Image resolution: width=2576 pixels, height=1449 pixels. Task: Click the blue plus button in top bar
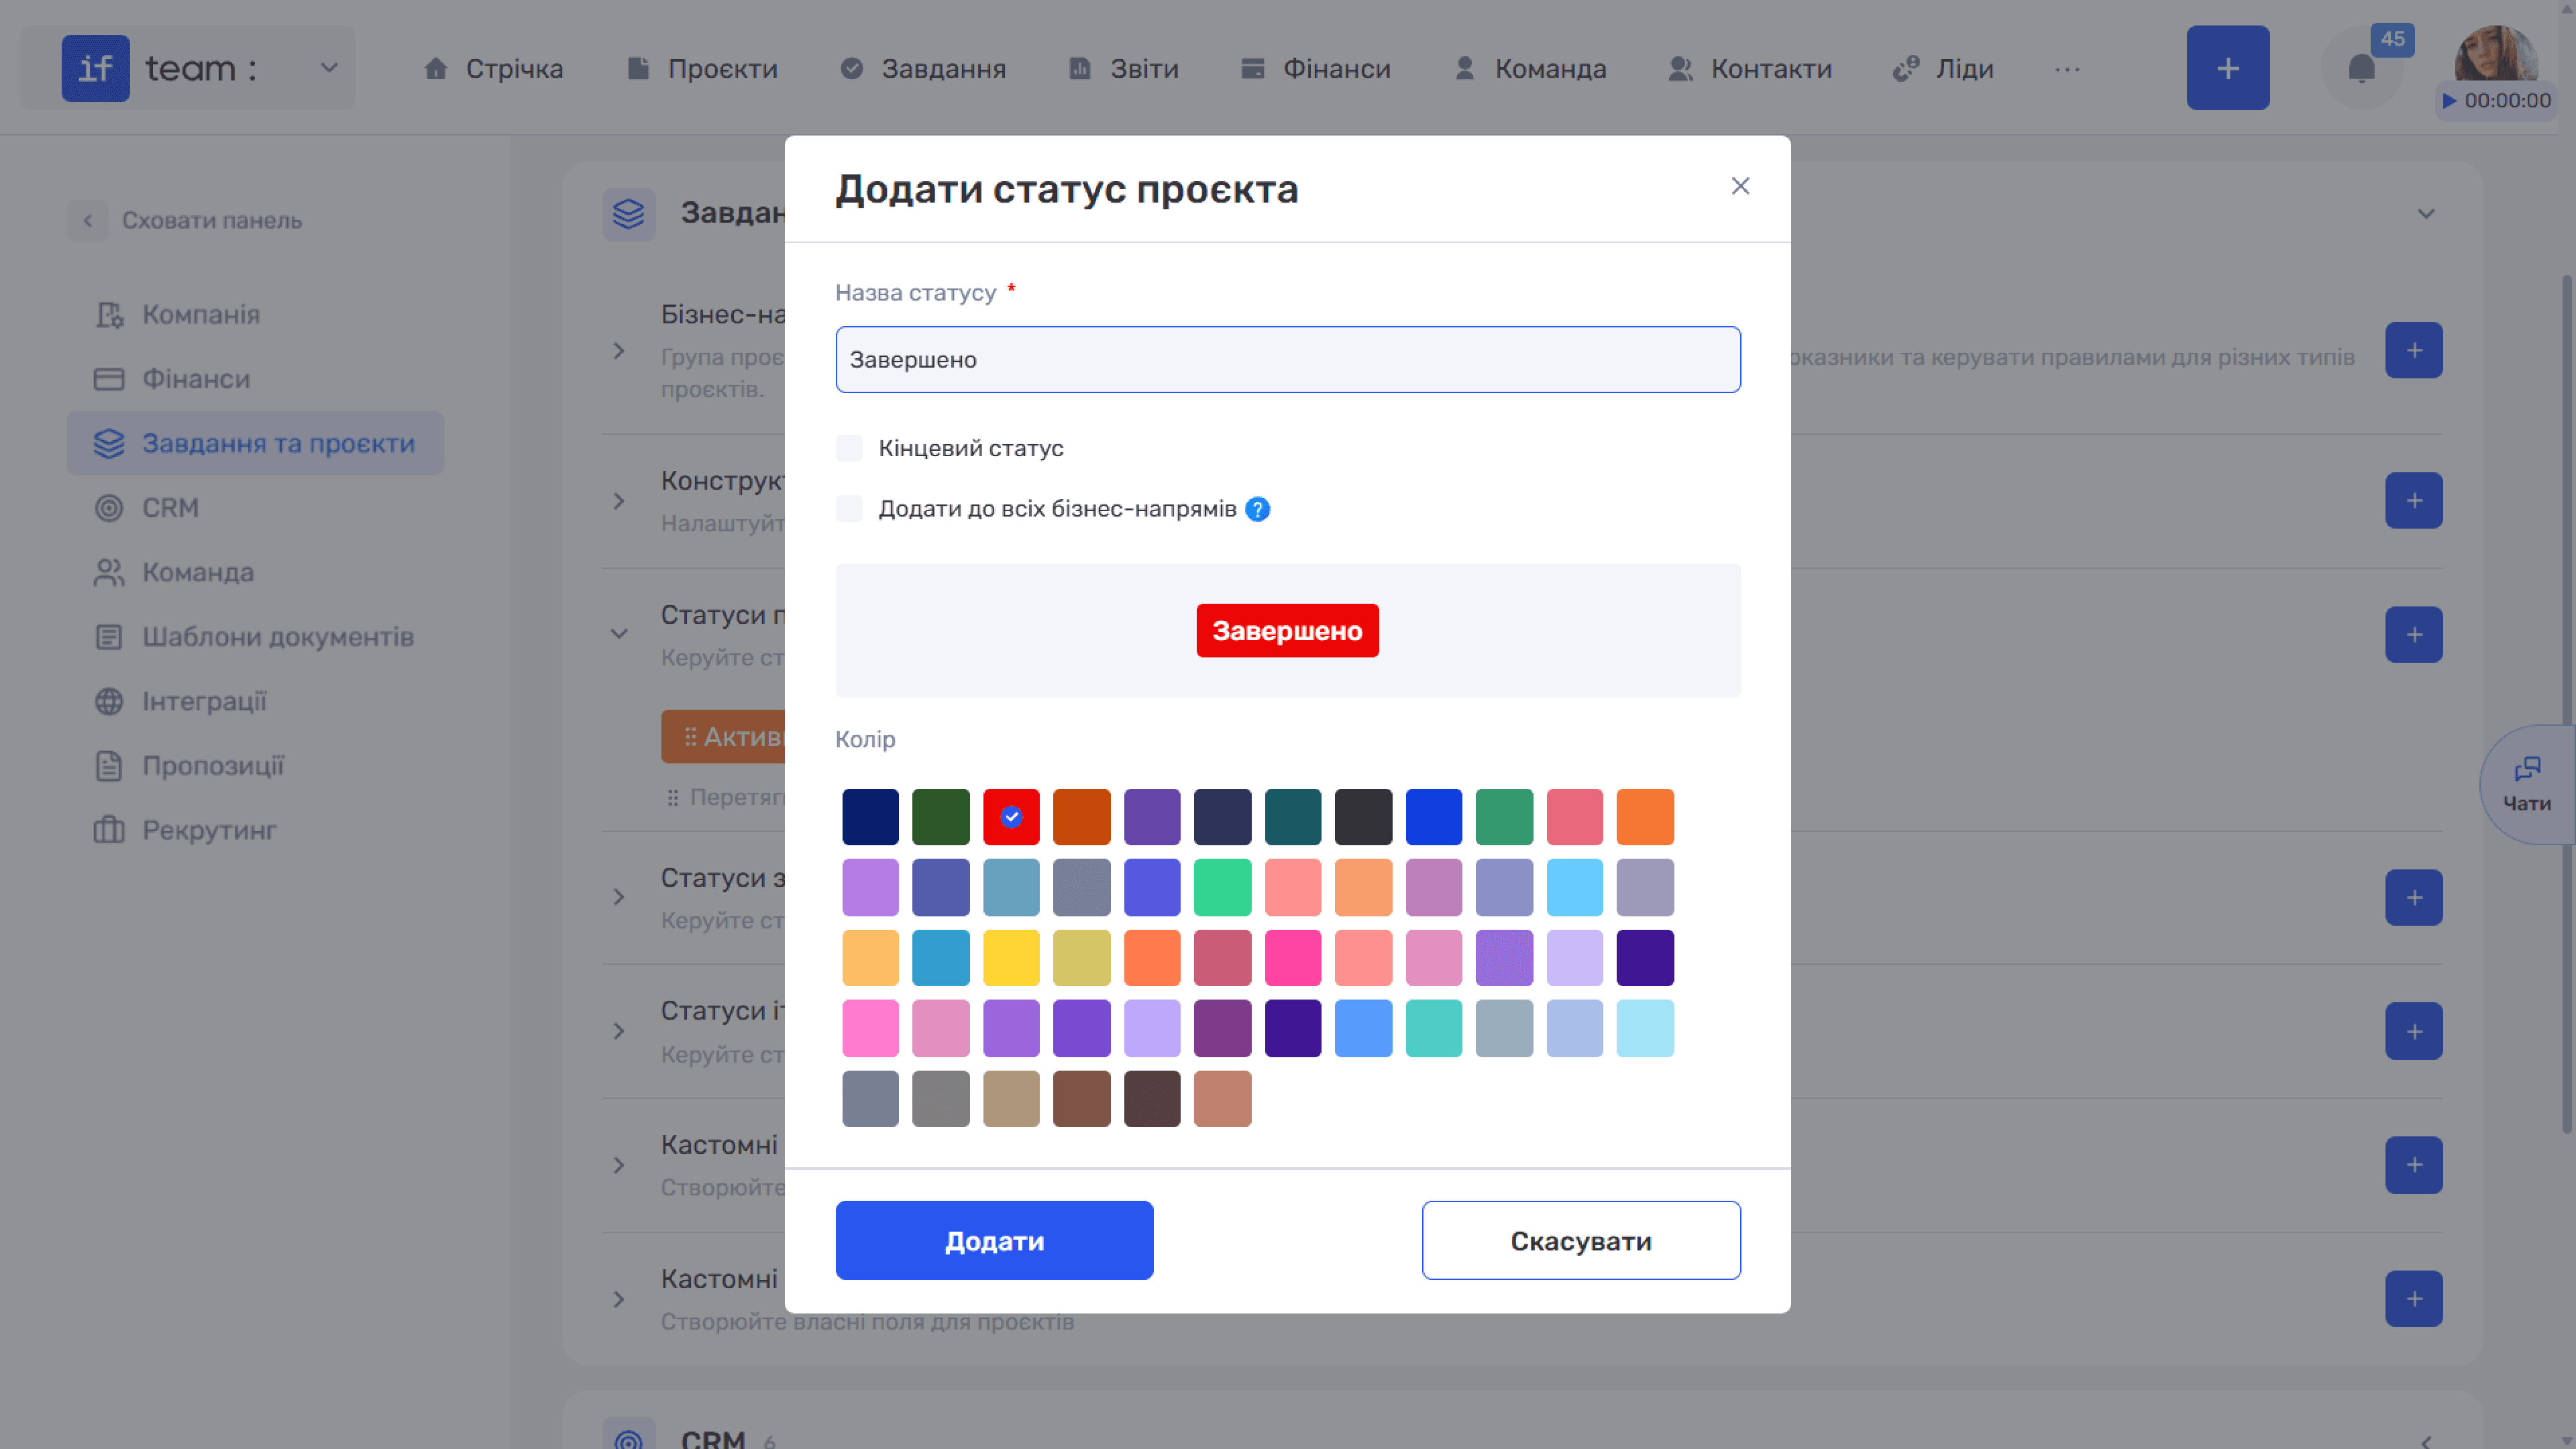tap(2227, 68)
